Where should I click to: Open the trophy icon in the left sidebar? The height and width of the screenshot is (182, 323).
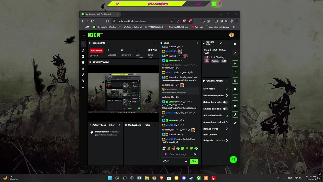pos(83,62)
